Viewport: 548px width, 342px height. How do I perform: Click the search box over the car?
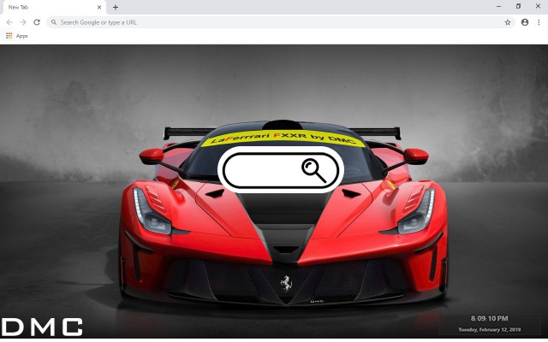click(x=281, y=169)
